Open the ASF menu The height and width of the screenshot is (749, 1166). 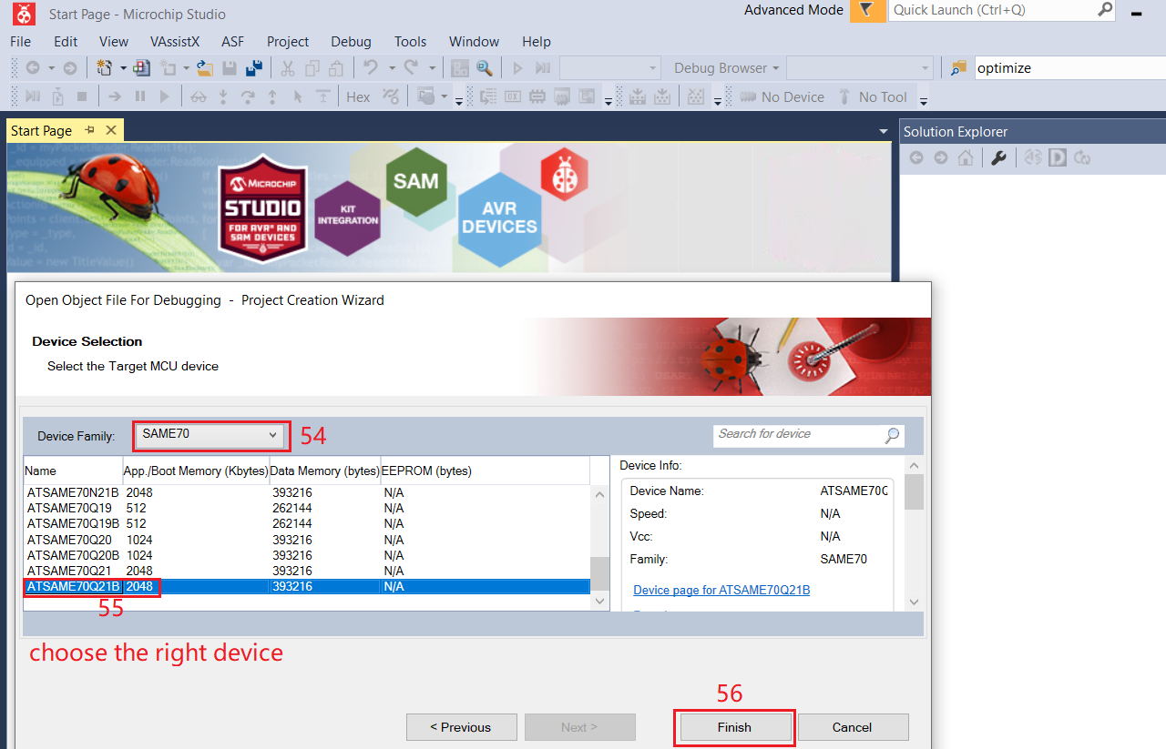tap(232, 42)
